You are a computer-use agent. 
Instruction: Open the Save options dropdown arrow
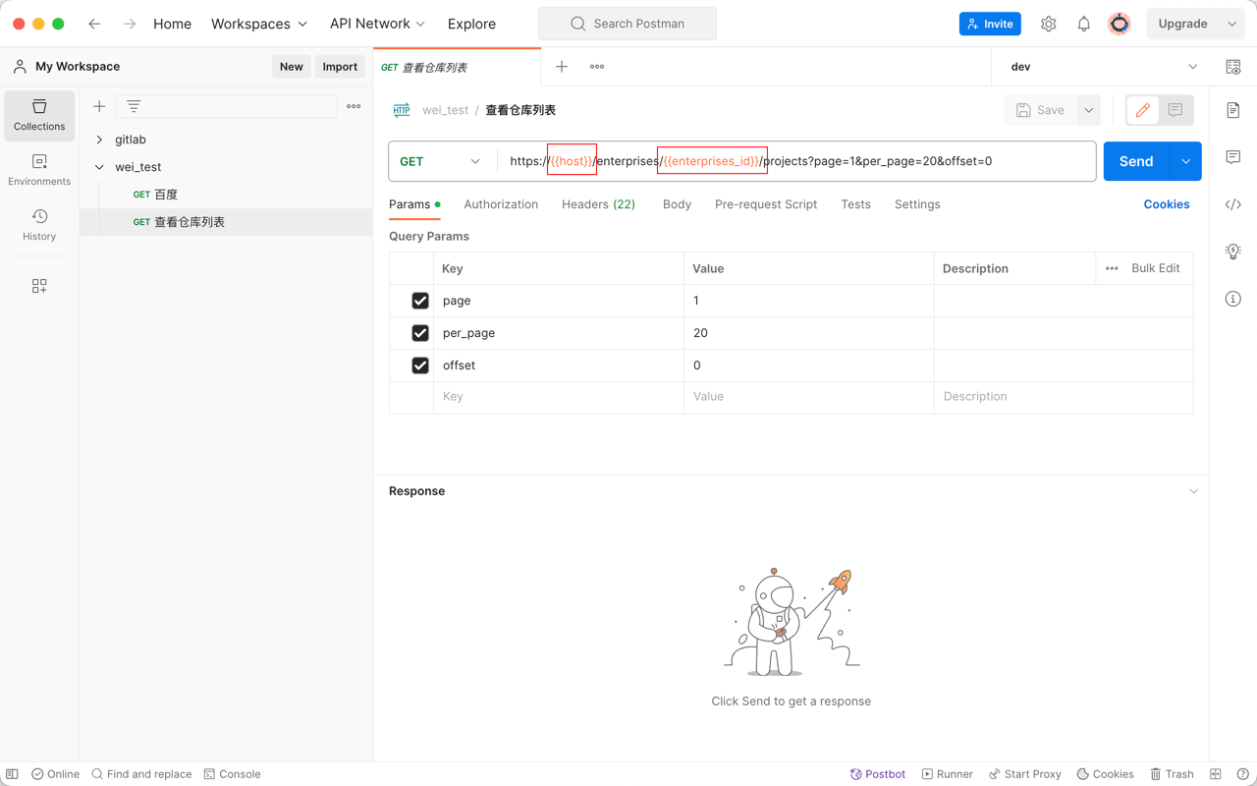click(x=1089, y=110)
